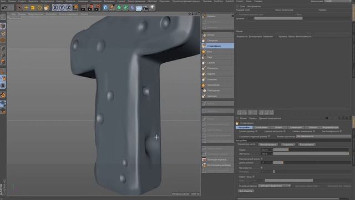Open the User Data menu in Attribute Manager
The width and height of the screenshot is (355, 200).
pyautogui.click(x=270, y=118)
